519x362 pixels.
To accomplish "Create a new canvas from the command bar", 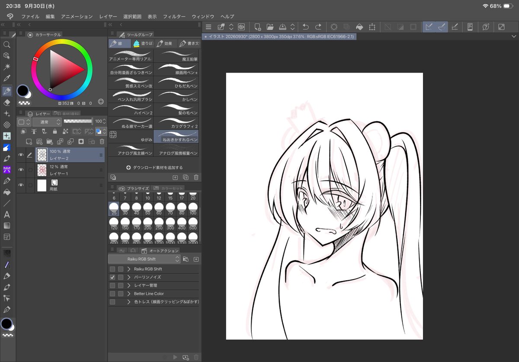I will point(257,27).
